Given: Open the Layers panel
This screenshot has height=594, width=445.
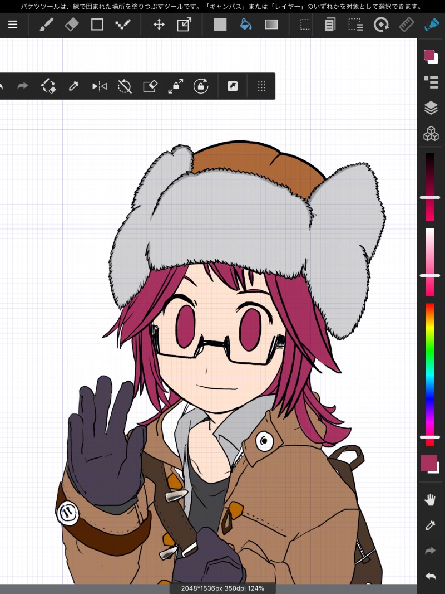Looking at the screenshot, I should tap(431, 108).
